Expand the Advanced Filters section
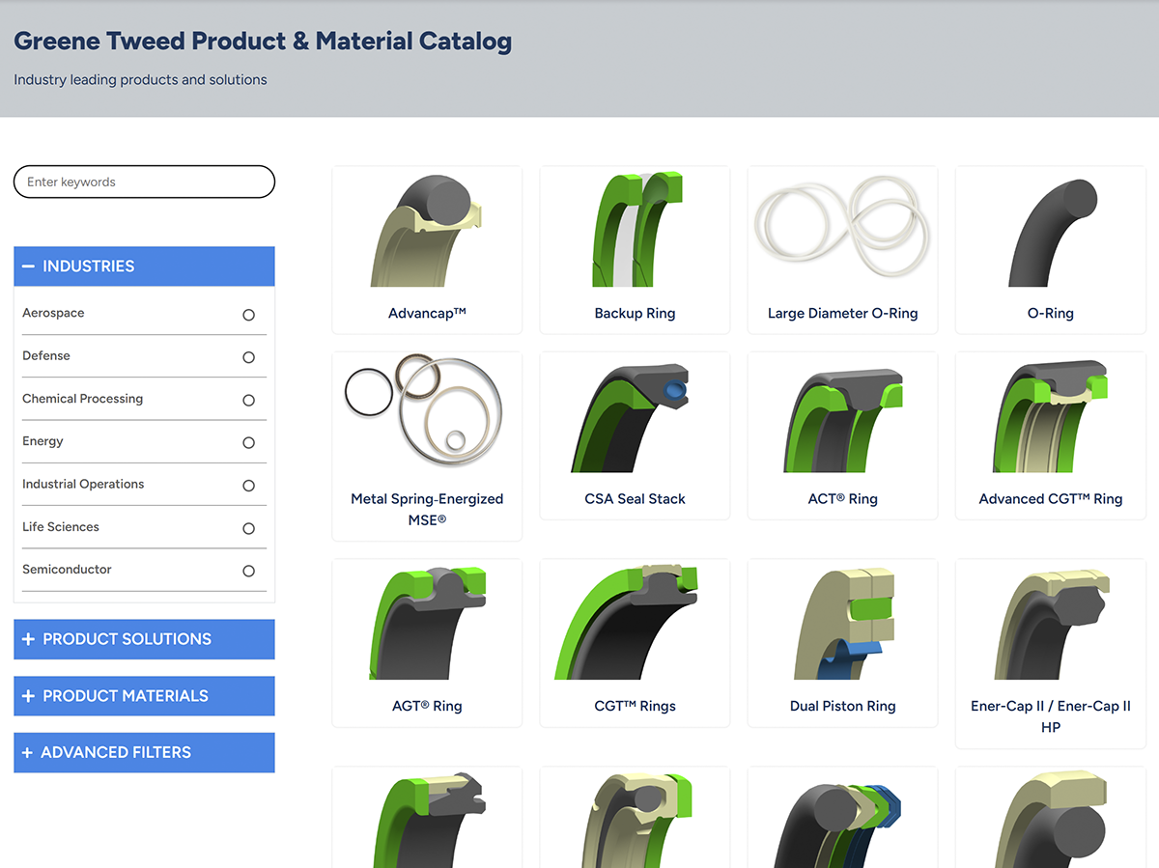This screenshot has height=868, width=1159. pyautogui.click(x=144, y=752)
